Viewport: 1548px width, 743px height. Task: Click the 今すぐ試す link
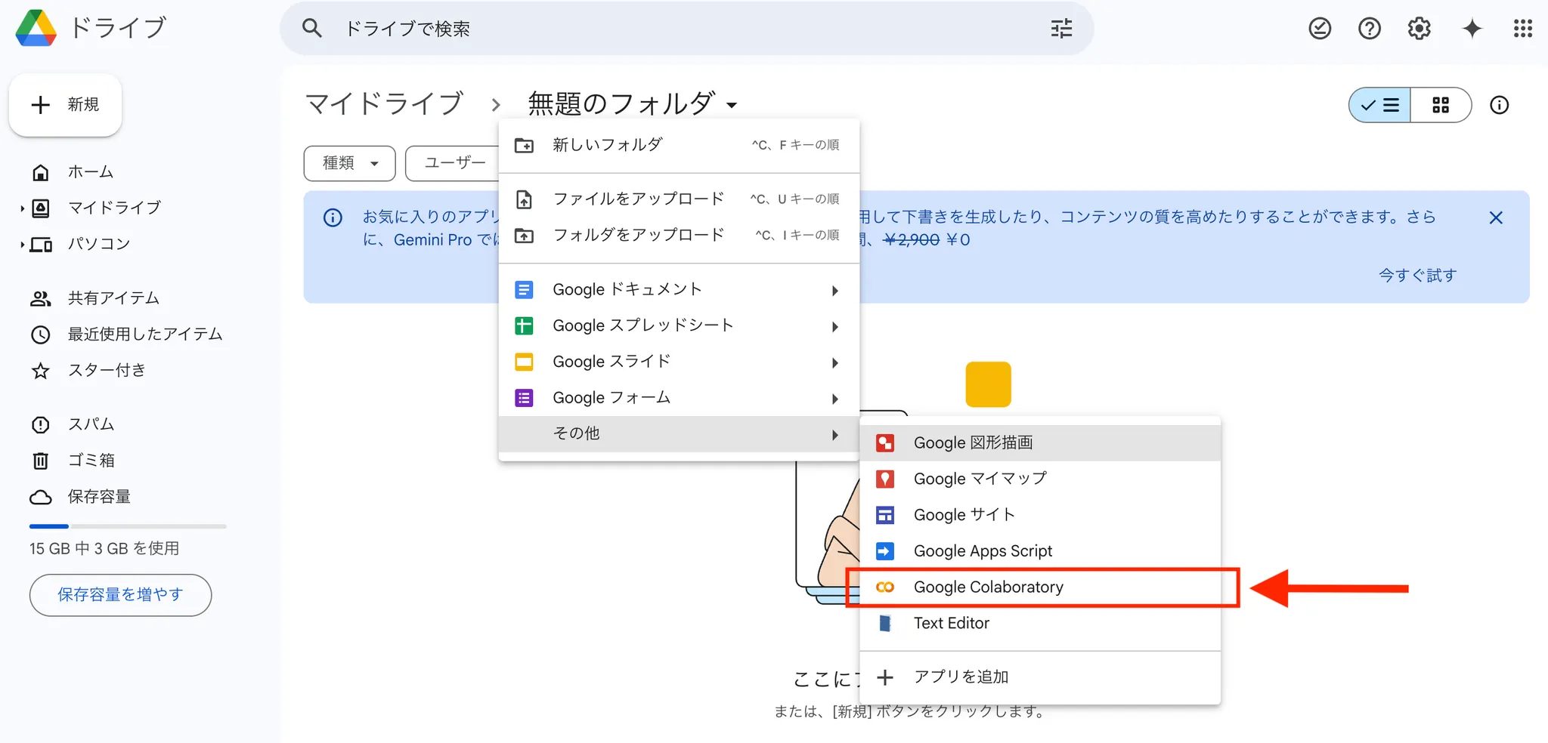point(1418,276)
